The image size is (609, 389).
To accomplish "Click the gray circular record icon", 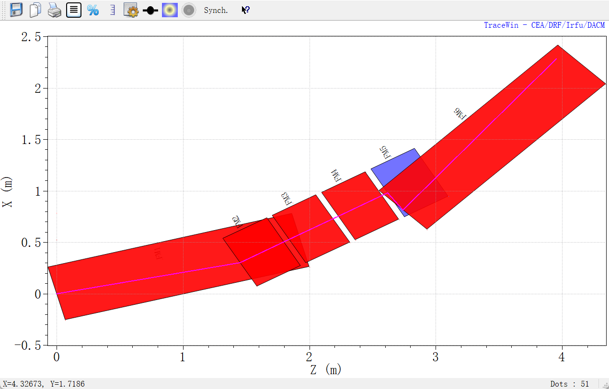I will click(x=189, y=10).
